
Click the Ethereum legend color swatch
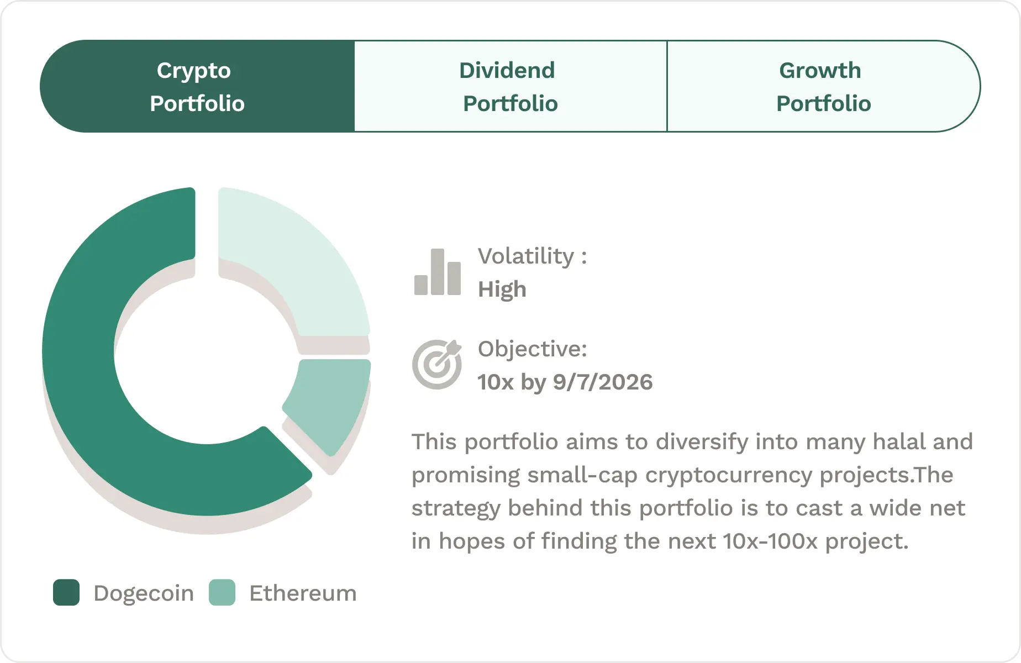pyautogui.click(x=222, y=593)
